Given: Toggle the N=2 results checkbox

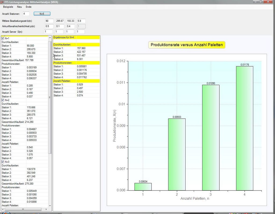Looking at the screenshot, I should 3,100.
